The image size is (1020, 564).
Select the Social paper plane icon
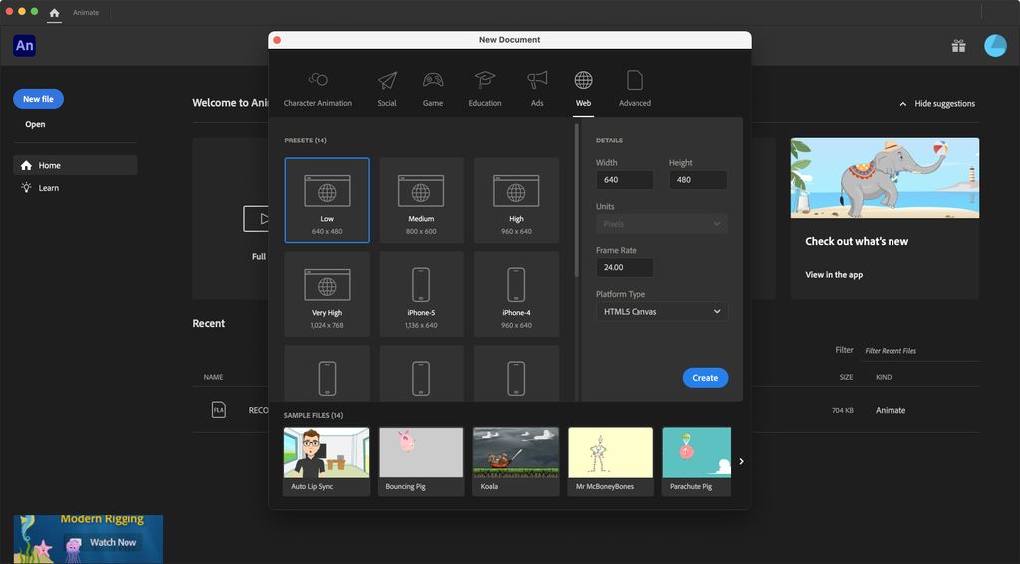tap(386, 88)
